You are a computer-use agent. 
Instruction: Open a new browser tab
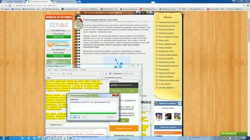click(x=79, y=2)
